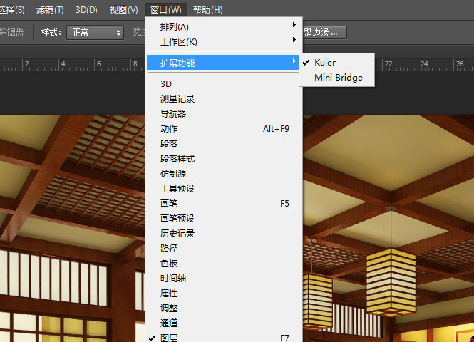Show the 导航器 panel
The height and width of the screenshot is (342, 474).
[x=173, y=113]
